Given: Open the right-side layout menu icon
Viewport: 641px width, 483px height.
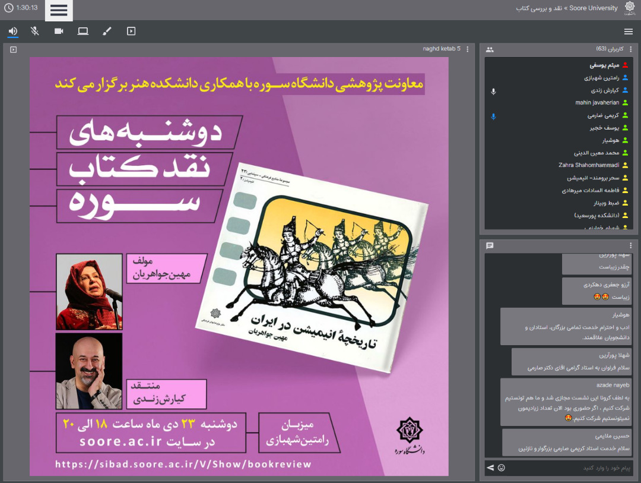Looking at the screenshot, I should pyautogui.click(x=629, y=31).
